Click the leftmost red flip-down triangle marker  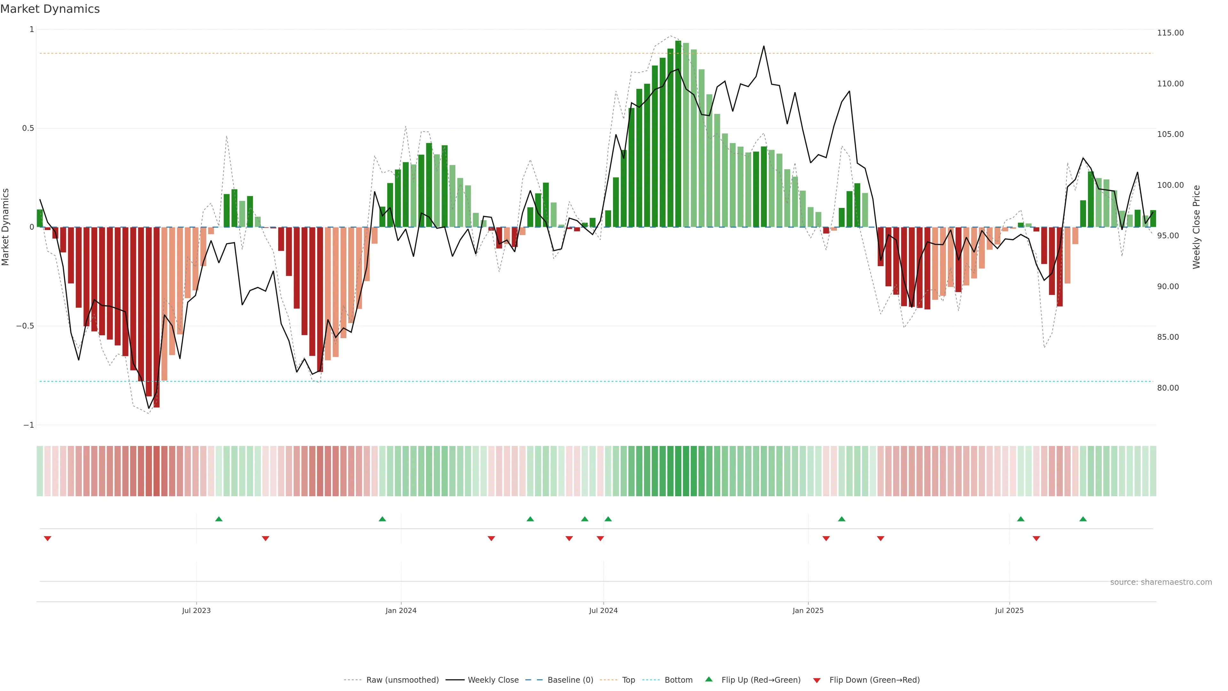pyautogui.click(x=47, y=538)
